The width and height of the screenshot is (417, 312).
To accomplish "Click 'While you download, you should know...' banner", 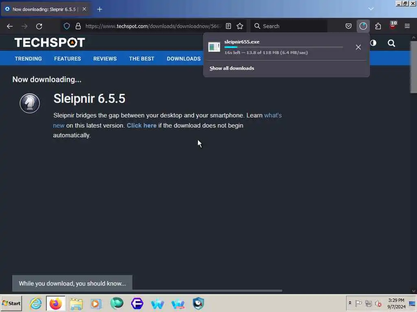I will coord(72,283).
